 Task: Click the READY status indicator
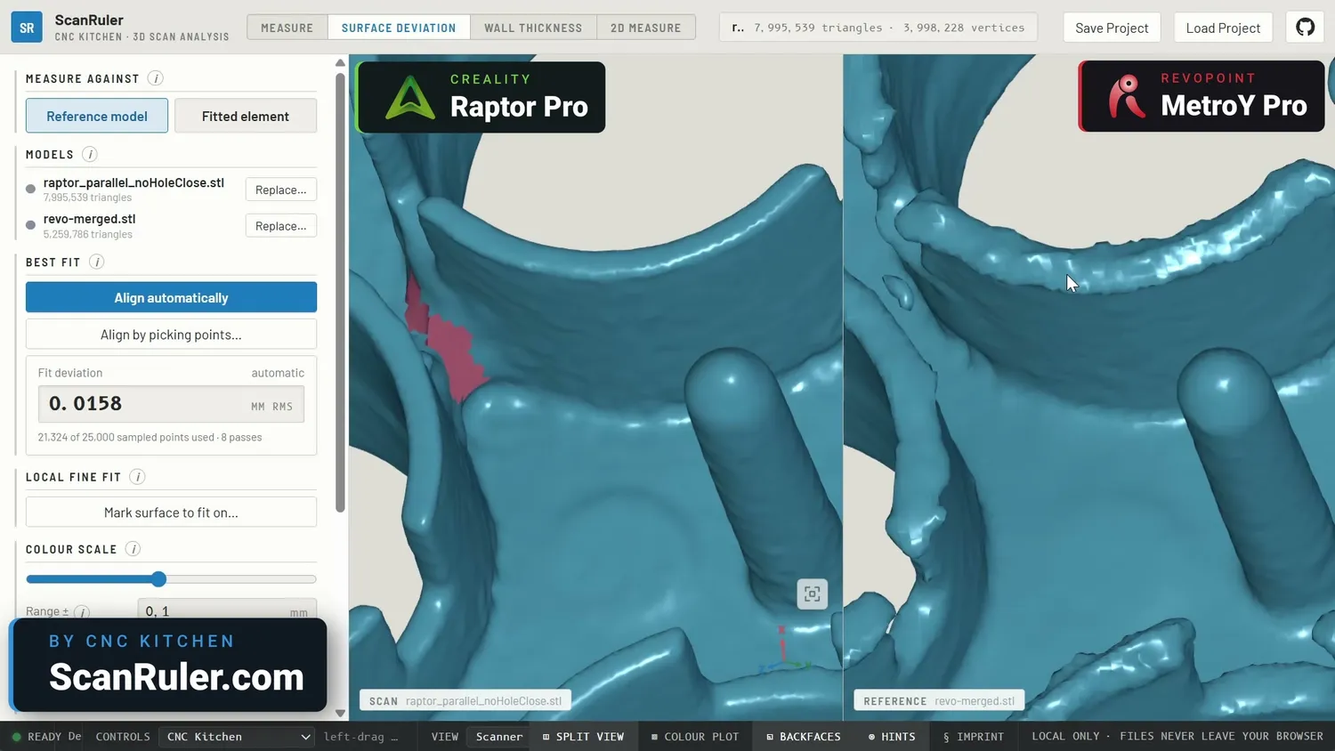pos(36,737)
